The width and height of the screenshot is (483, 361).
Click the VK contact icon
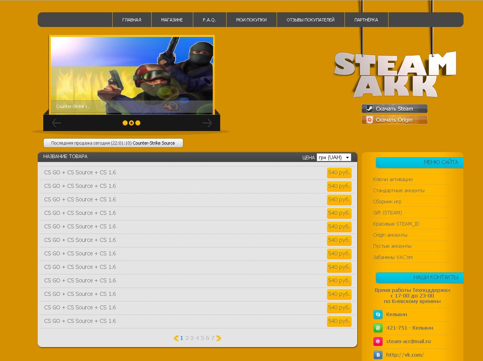coord(378,355)
